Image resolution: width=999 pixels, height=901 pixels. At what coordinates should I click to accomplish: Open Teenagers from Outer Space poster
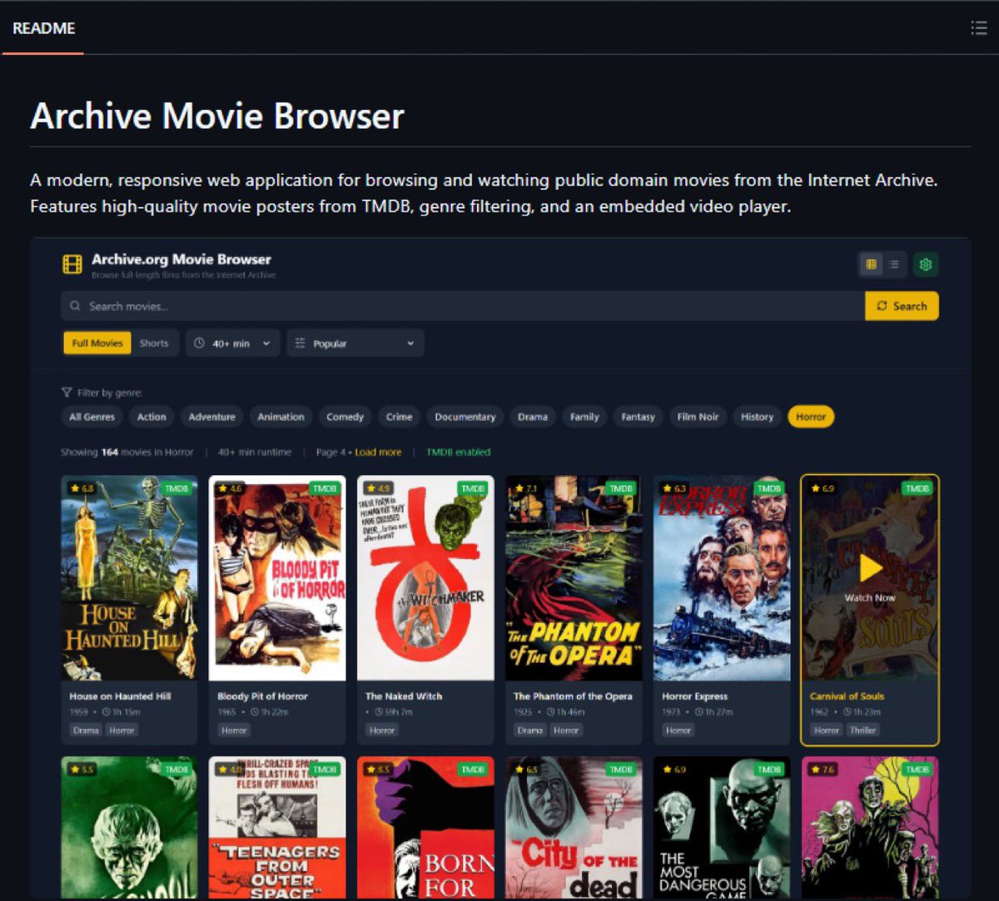tap(277, 827)
